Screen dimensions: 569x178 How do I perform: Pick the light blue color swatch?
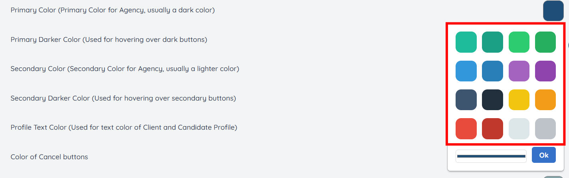click(466, 71)
